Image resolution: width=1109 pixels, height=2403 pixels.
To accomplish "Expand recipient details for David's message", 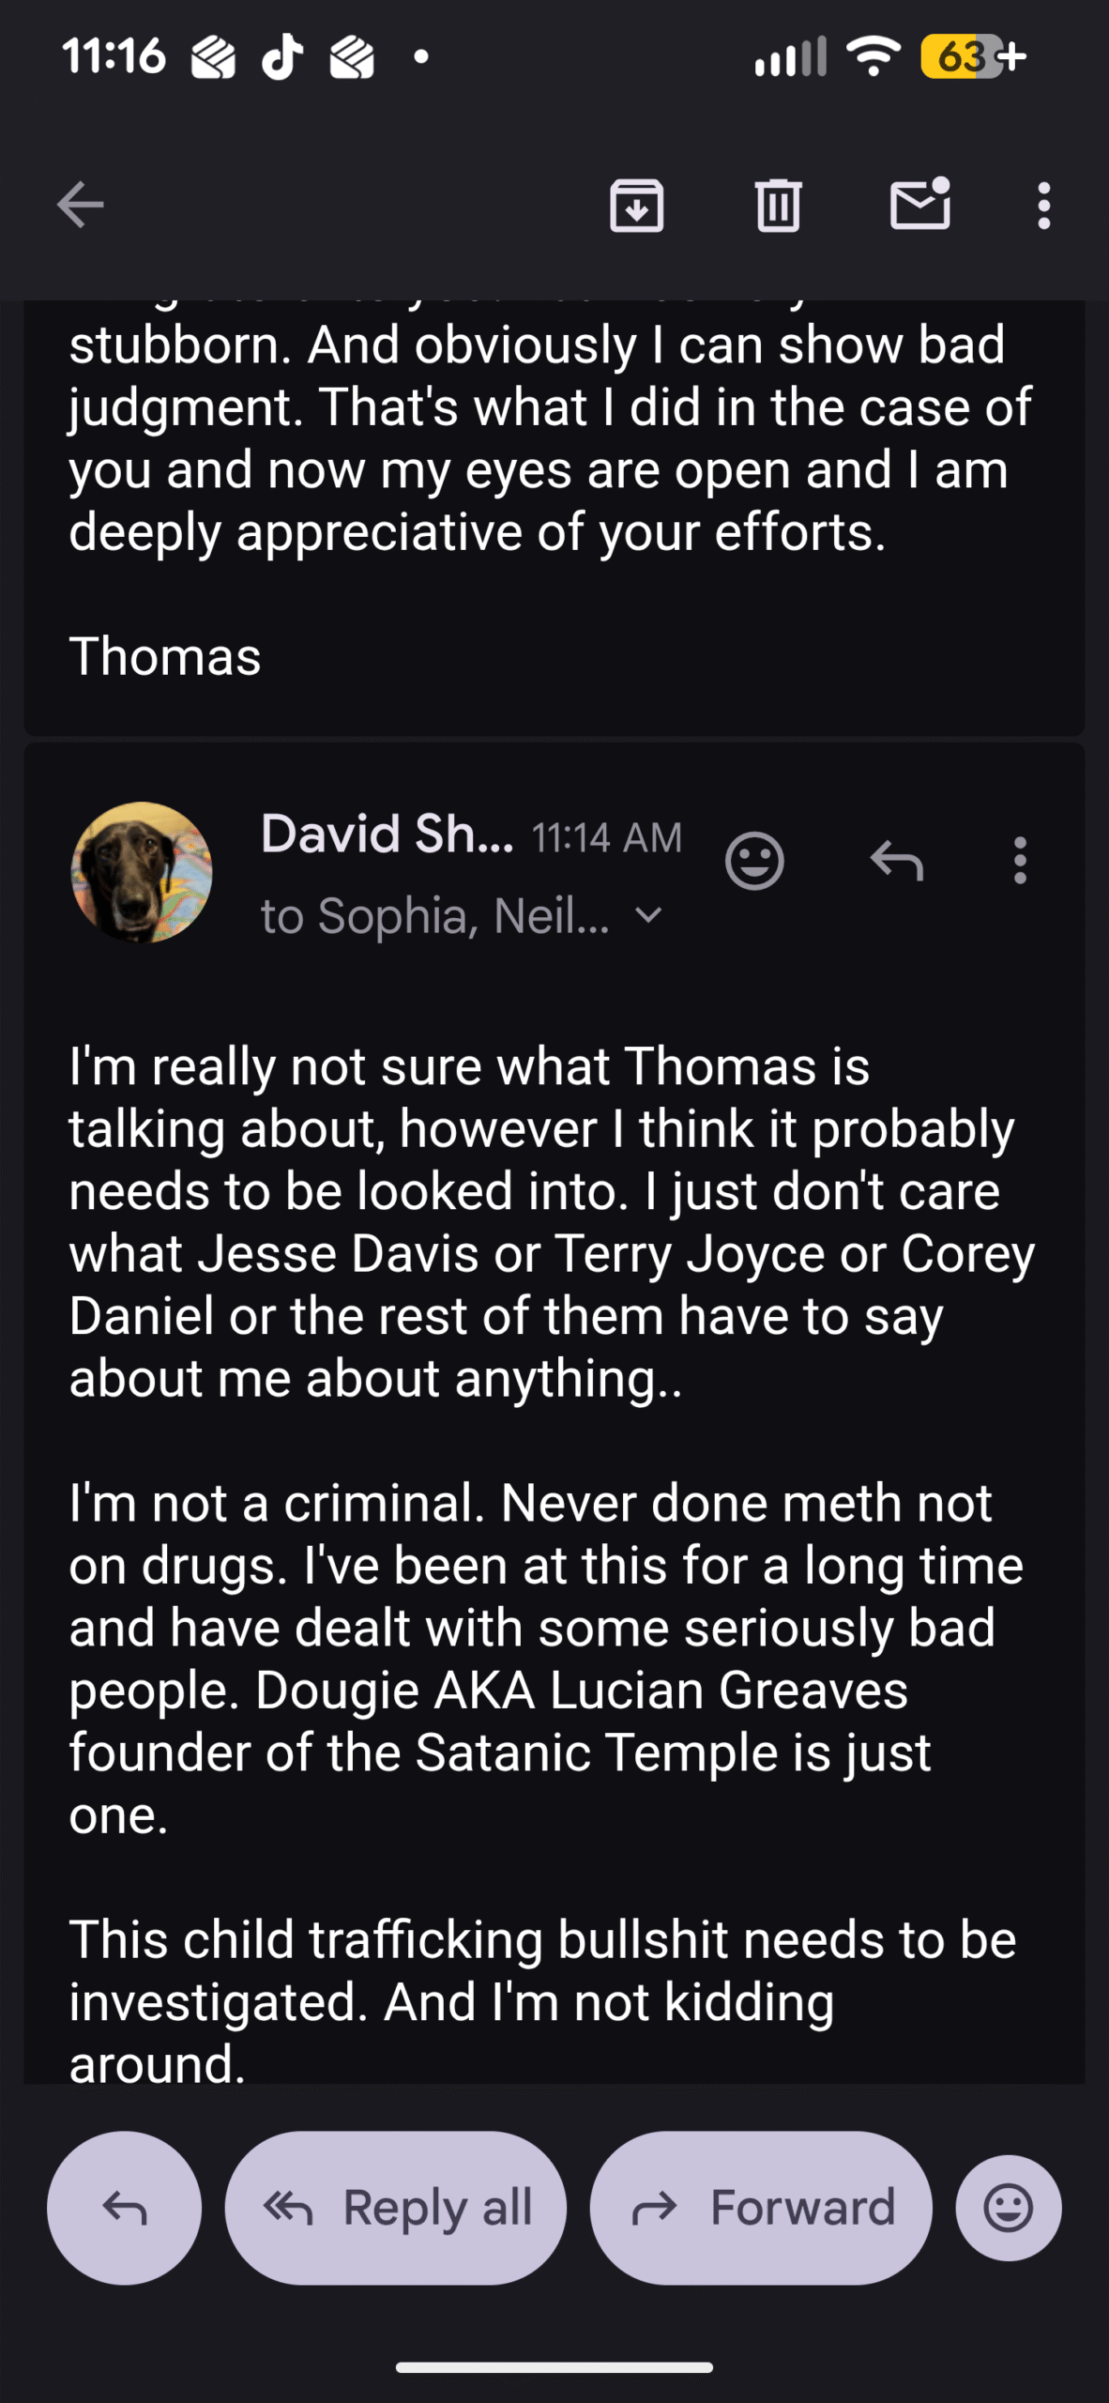I will pos(649,915).
